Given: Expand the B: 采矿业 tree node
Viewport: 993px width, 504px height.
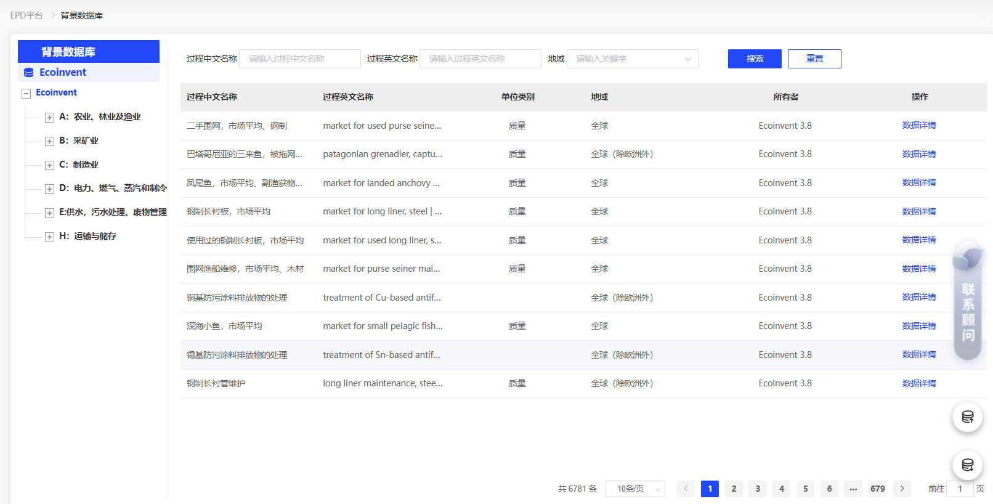Looking at the screenshot, I should tap(49, 142).
